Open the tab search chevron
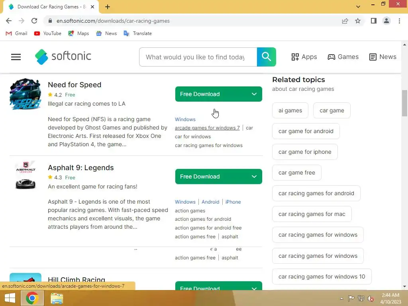 tap(358, 7)
